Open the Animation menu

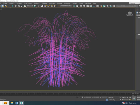(x=19, y=3)
